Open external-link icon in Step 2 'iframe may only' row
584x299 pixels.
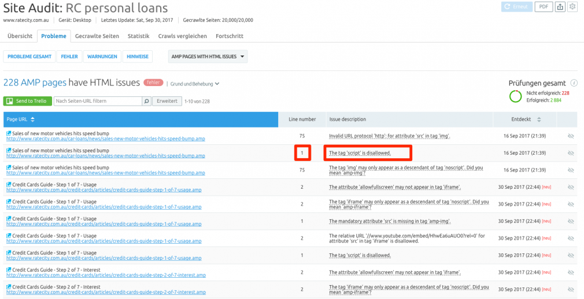9,287
